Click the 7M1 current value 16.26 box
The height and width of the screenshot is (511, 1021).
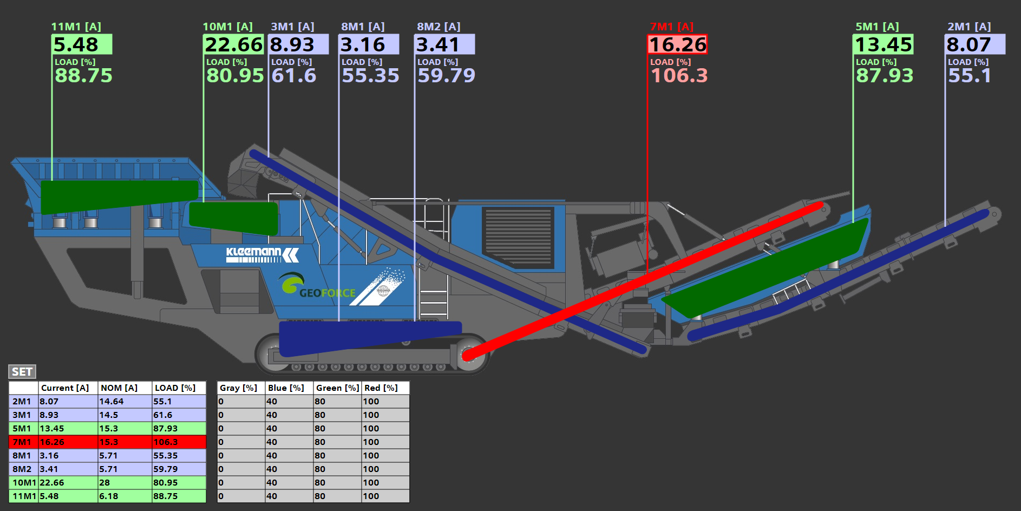tap(677, 44)
